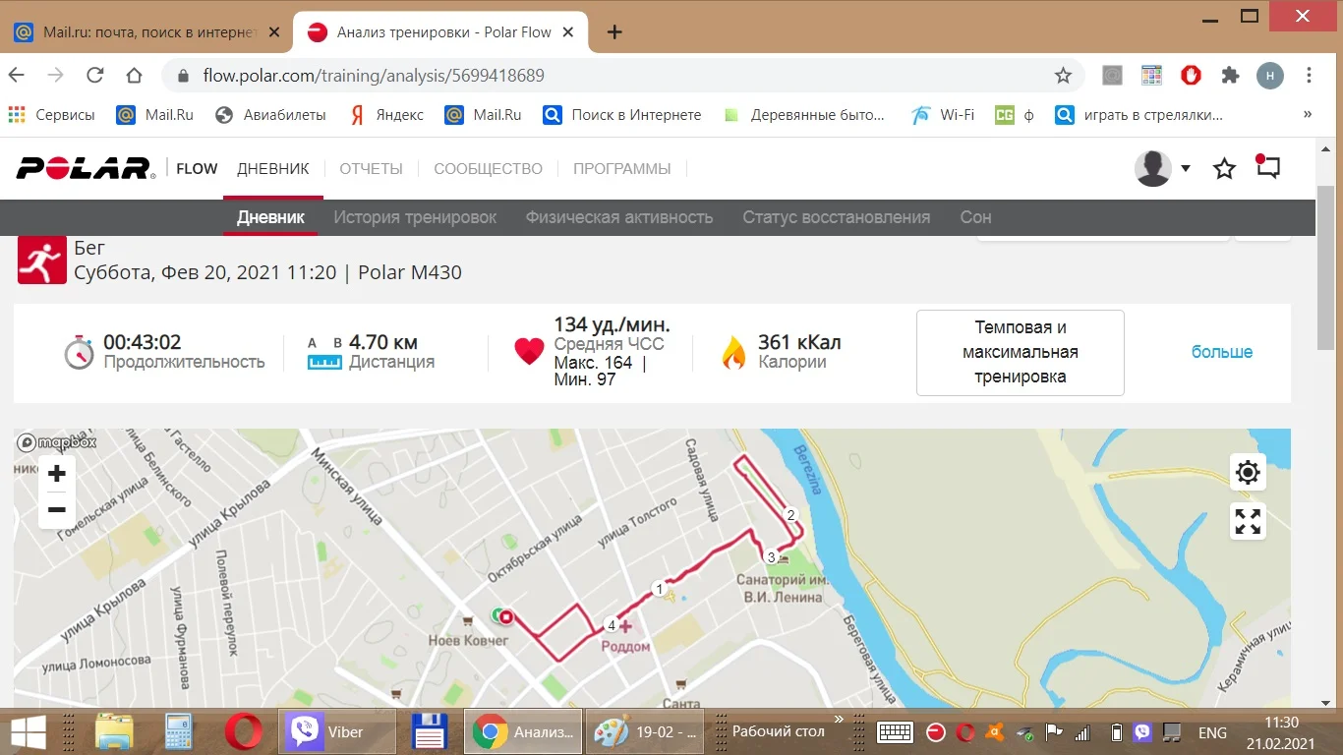Select the Дневник sub-tab
Screen dimensions: 1343x755
[270, 217]
